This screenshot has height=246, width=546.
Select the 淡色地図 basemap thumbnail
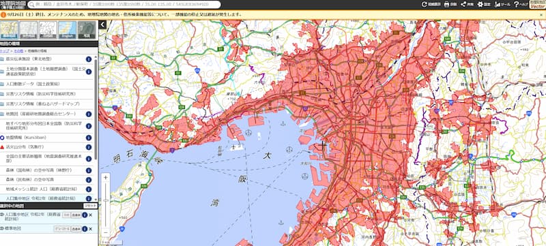click(29, 30)
